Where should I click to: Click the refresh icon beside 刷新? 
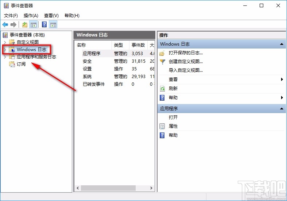pyautogui.click(x=162, y=89)
